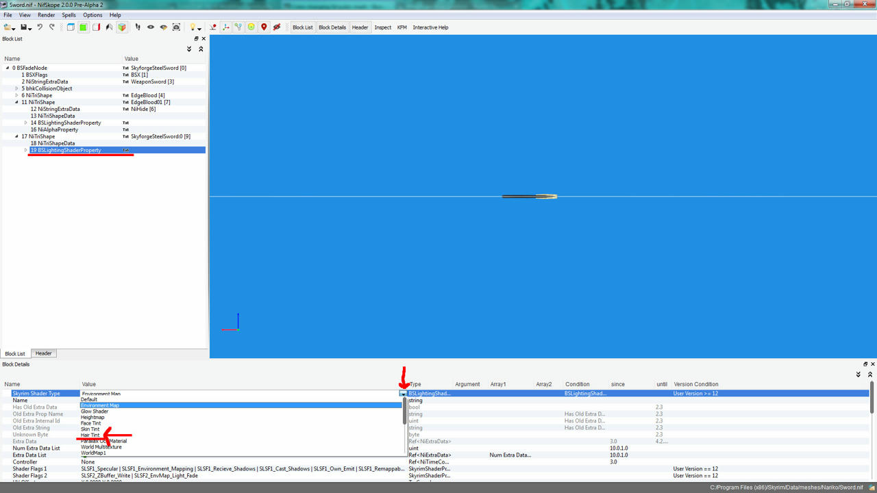Toggle Draw Axes icon
Viewport: 877px width, 493px height.
(225, 27)
